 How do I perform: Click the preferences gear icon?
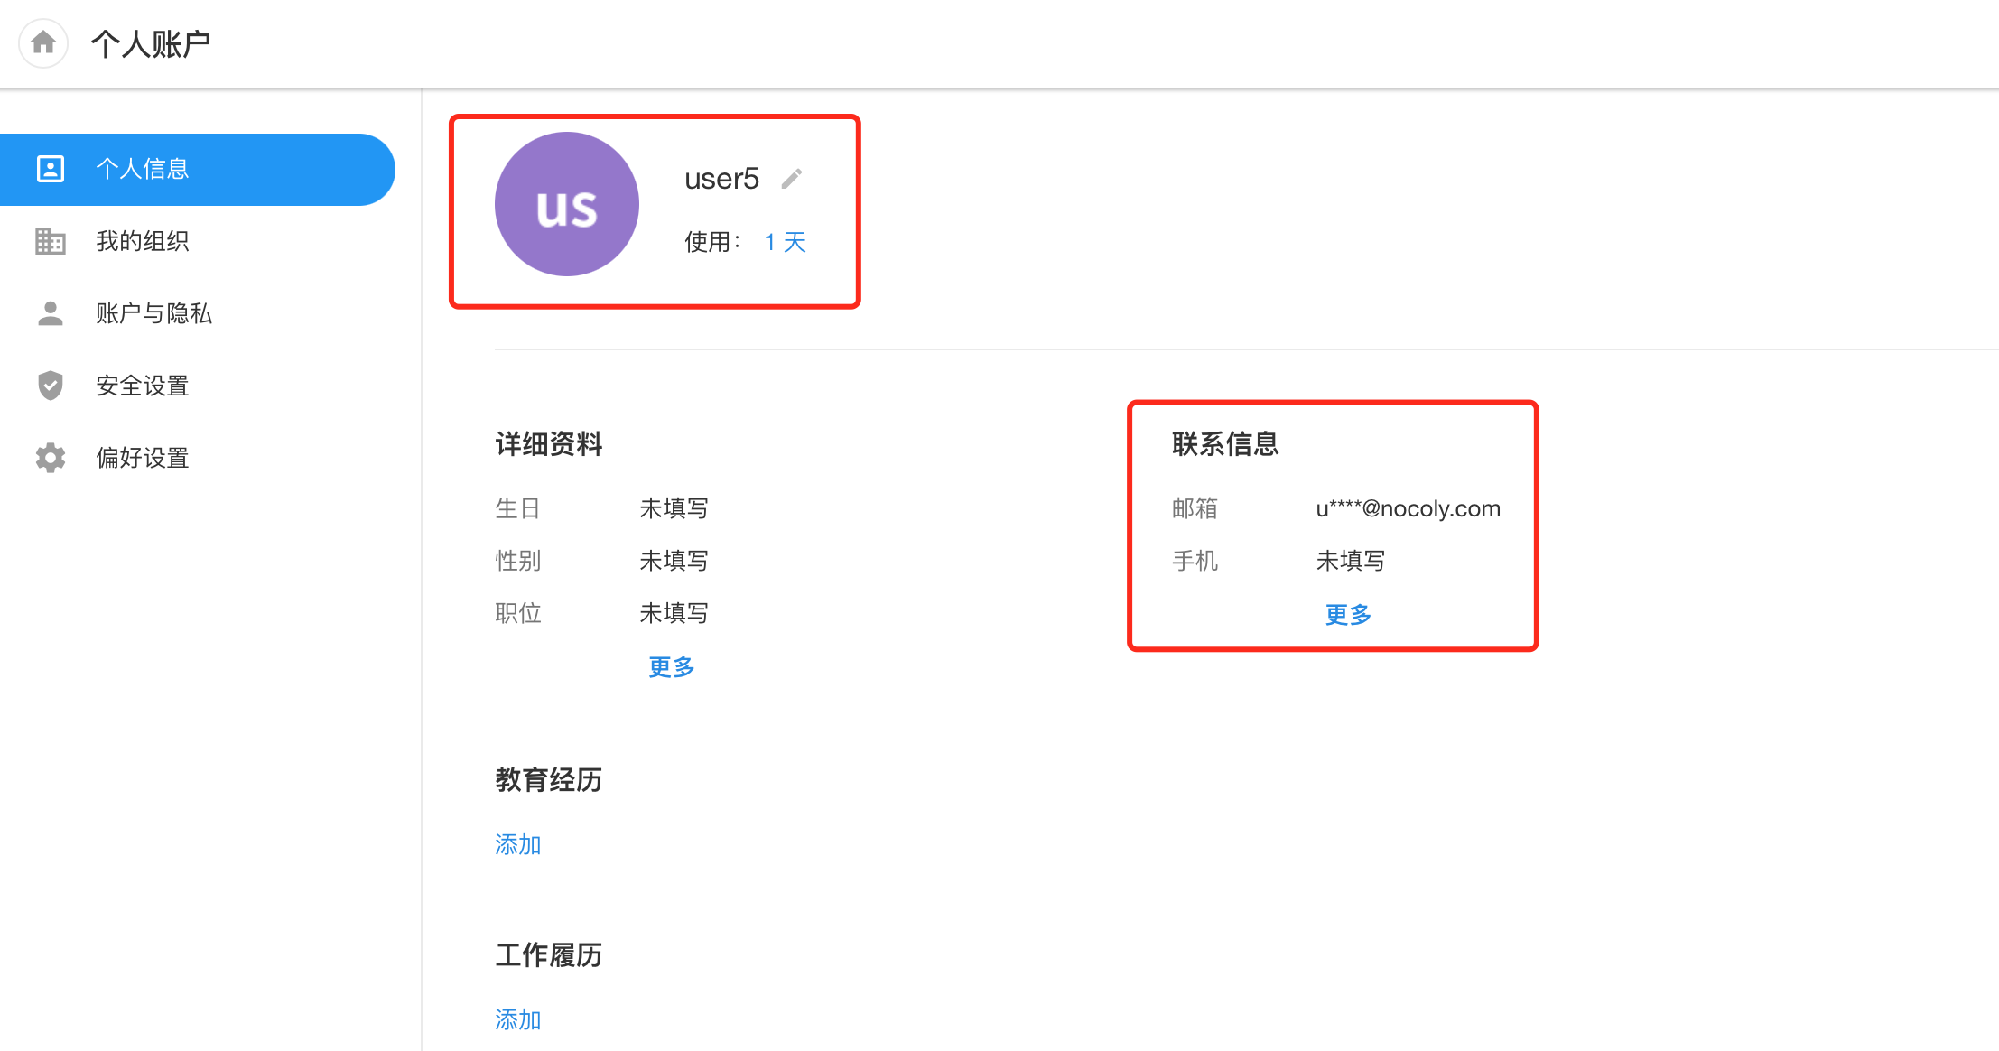(x=51, y=458)
